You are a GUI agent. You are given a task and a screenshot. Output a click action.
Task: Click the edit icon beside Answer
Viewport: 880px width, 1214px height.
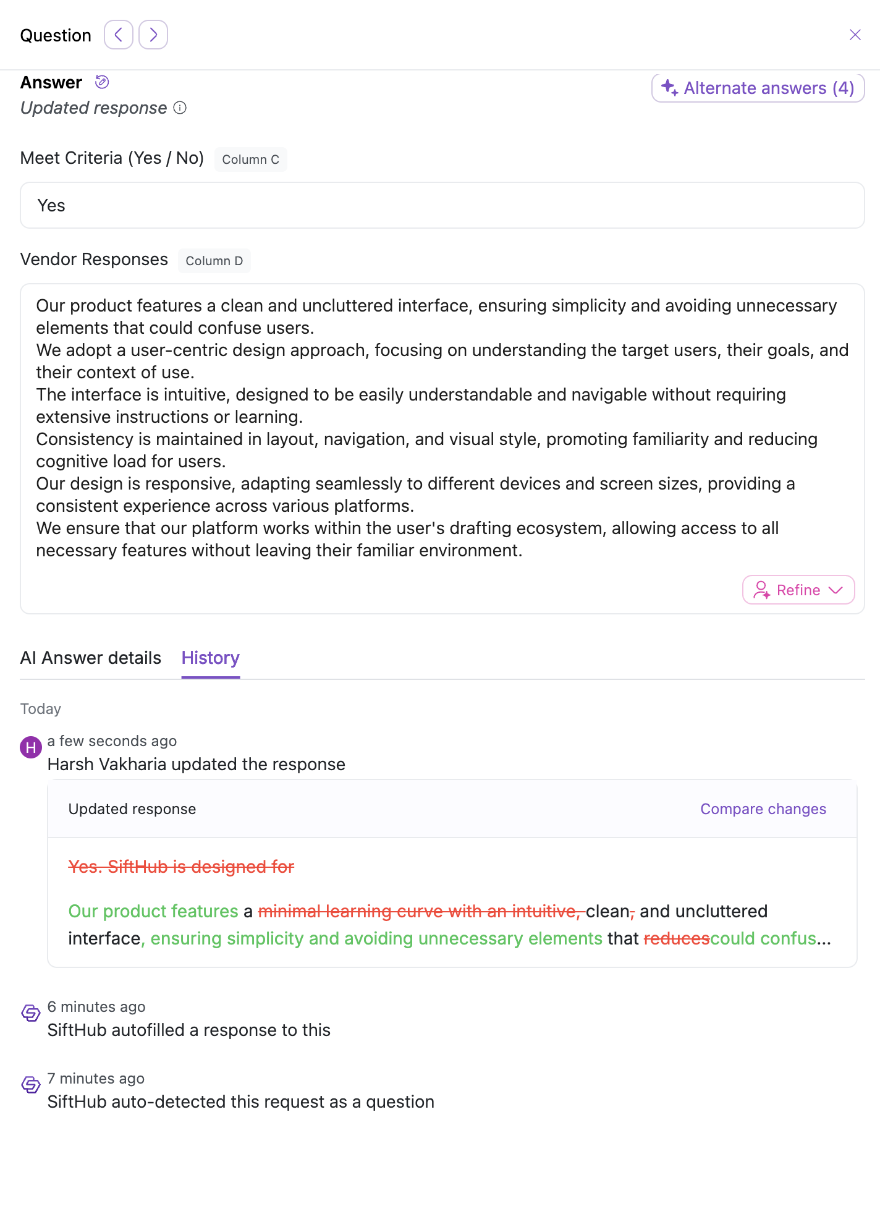point(102,82)
